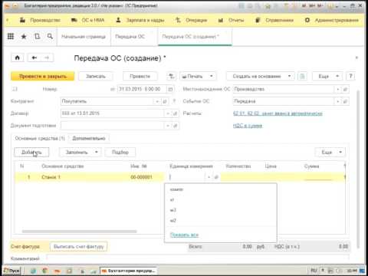Screen dimensions: 368x276
Task: Select the м3 unit option
Action: click(220, 210)
